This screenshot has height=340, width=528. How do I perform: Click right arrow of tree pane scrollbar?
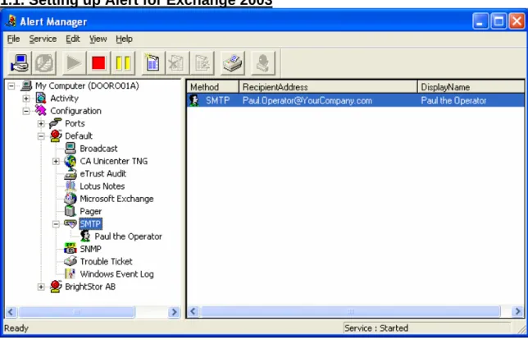pos(174,312)
